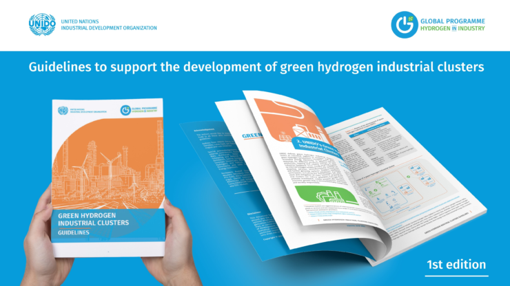Screen dimensions: 510x286
Task: Click the "GUIDELINES" word on the booklet cover
Action: [74, 233]
